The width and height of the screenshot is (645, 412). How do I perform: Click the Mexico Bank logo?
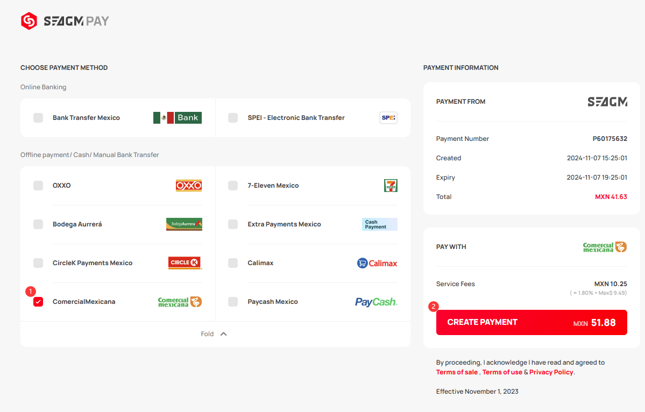[178, 118]
